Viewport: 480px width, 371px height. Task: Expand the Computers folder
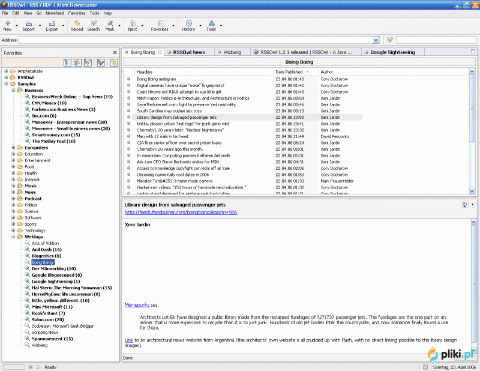pos(13,147)
